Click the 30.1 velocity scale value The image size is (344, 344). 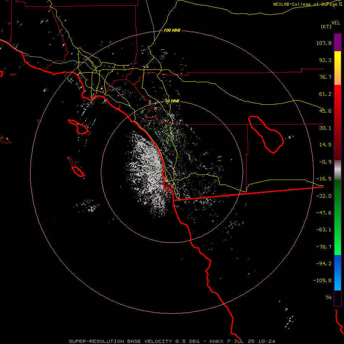click(325, 128)
